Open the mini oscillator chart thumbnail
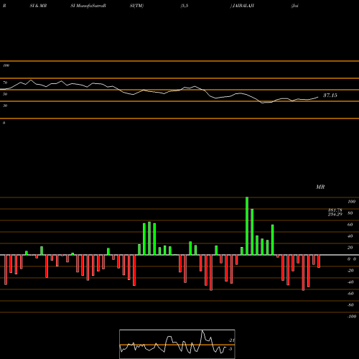This screenshot has height=359, width=359. tap(177, 344)
